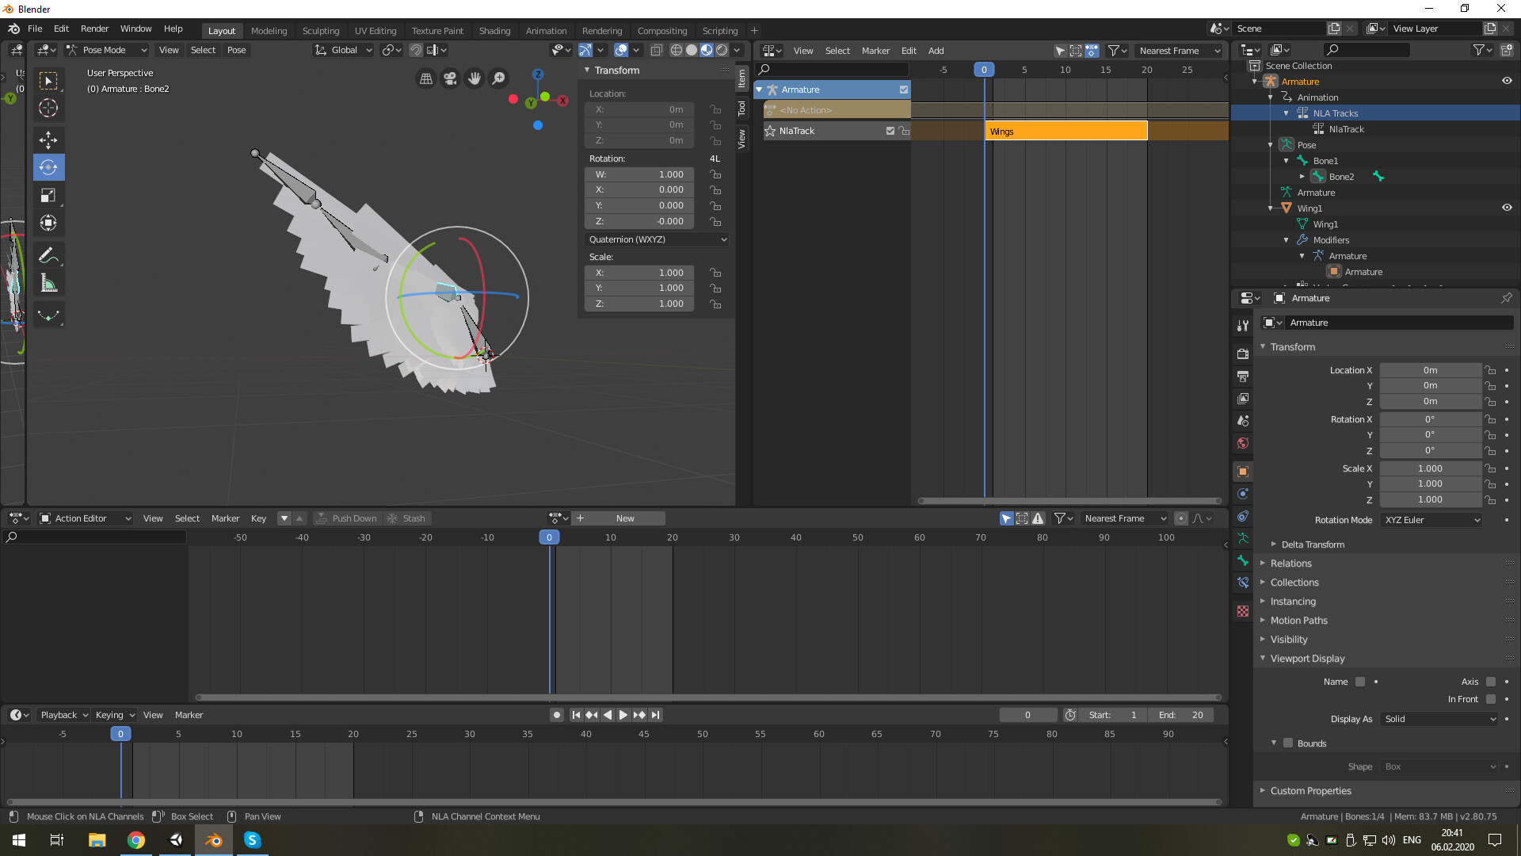Click the current frame number field

[1028, 715]
